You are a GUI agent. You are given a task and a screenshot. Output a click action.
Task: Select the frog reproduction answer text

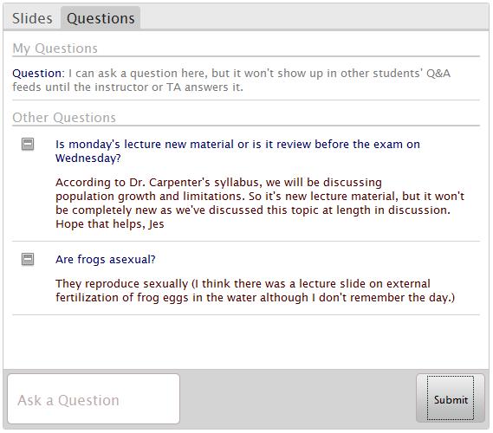coord(255,290)
